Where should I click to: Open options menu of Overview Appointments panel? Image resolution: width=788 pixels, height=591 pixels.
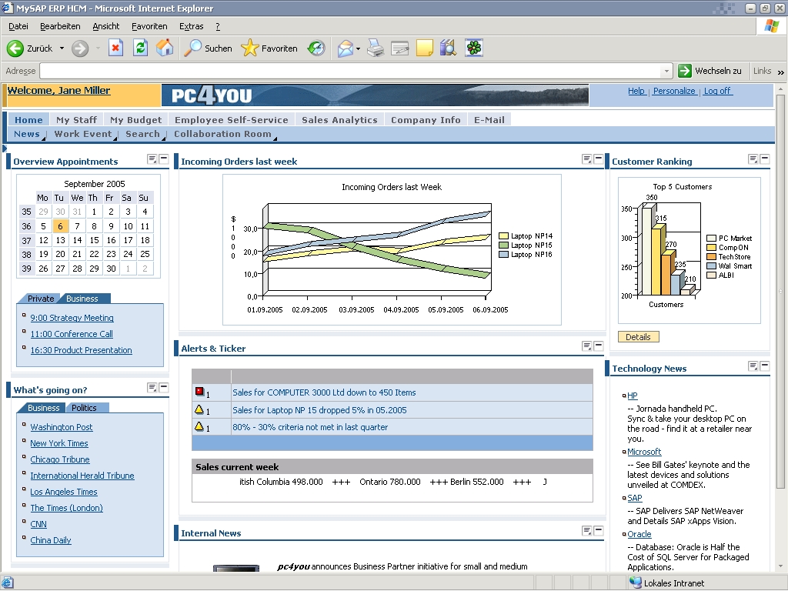pos(152,159)
